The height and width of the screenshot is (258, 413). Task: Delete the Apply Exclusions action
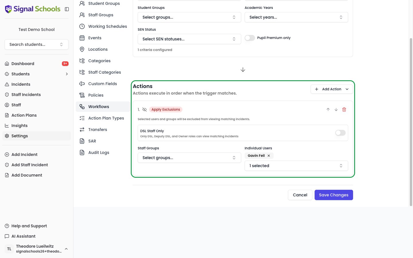pos(344,110)
